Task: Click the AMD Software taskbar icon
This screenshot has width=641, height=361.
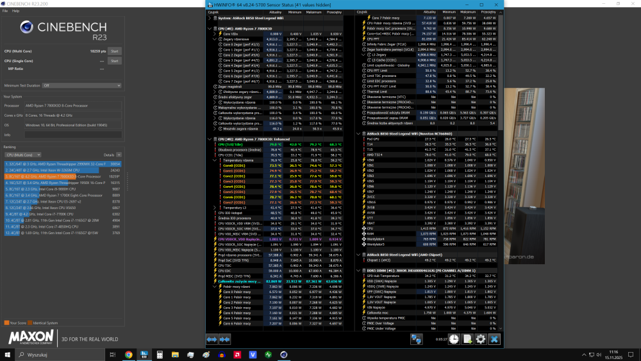Action: coord(236,354)
